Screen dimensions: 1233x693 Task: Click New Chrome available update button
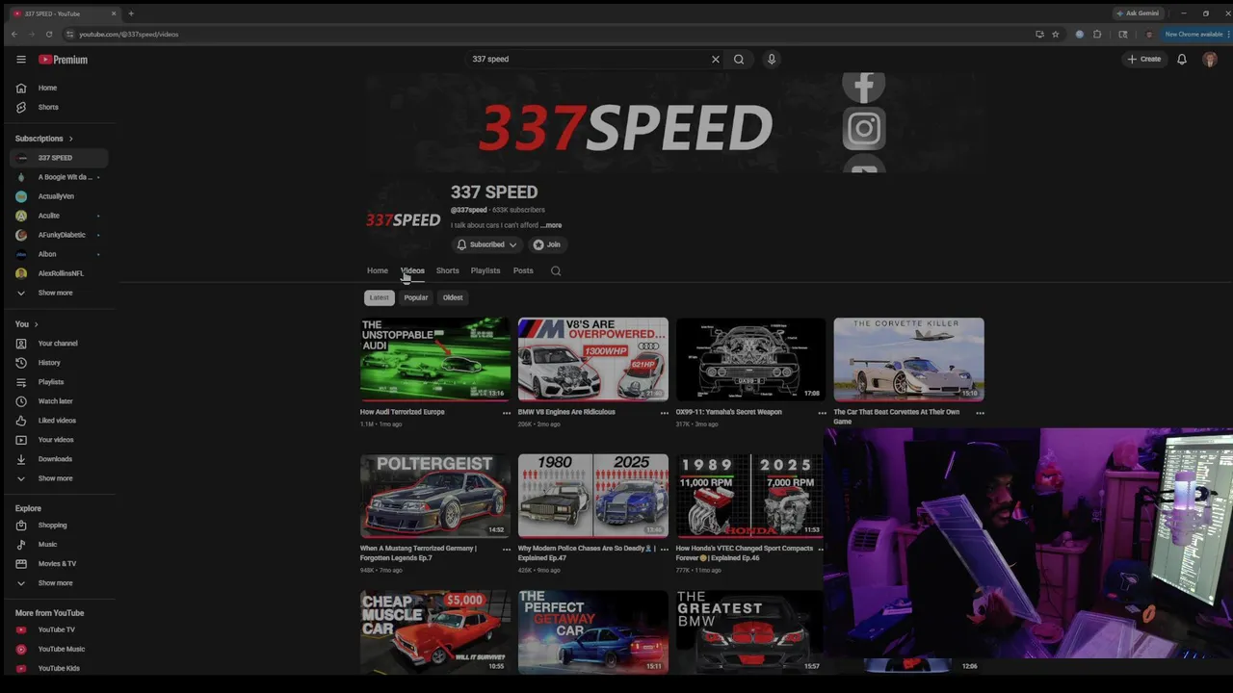point(1194,34)
